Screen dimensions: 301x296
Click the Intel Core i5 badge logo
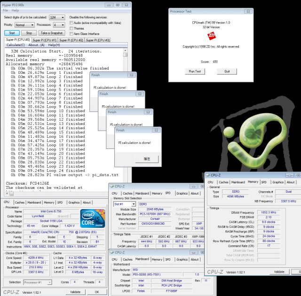[x=93, y=218]
